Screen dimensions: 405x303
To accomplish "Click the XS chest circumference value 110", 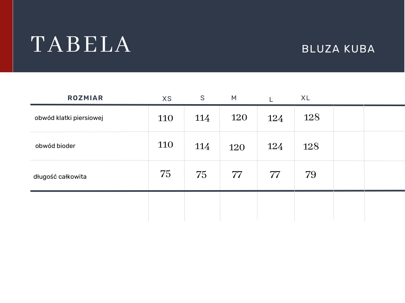I will point(165,118).
